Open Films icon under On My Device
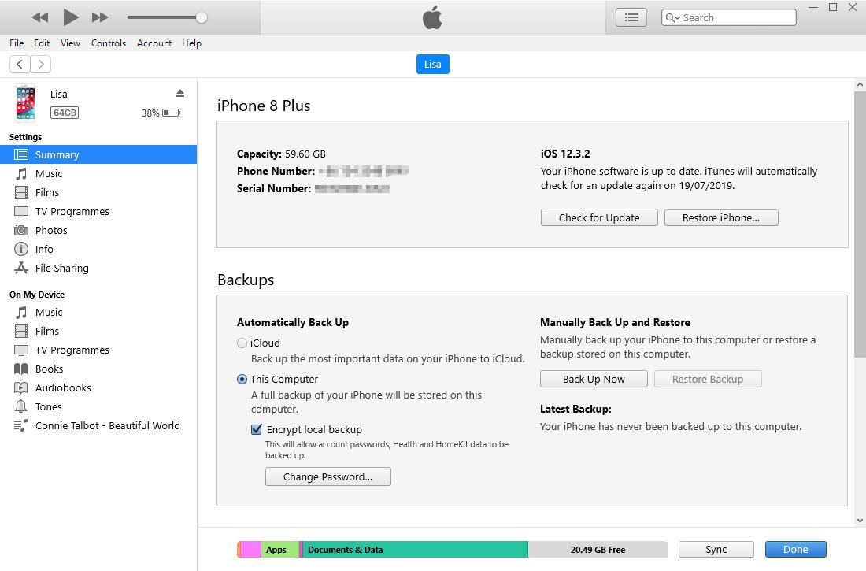Screen dimensions: 866x571 pyautogui.click(x=21, y=331)
